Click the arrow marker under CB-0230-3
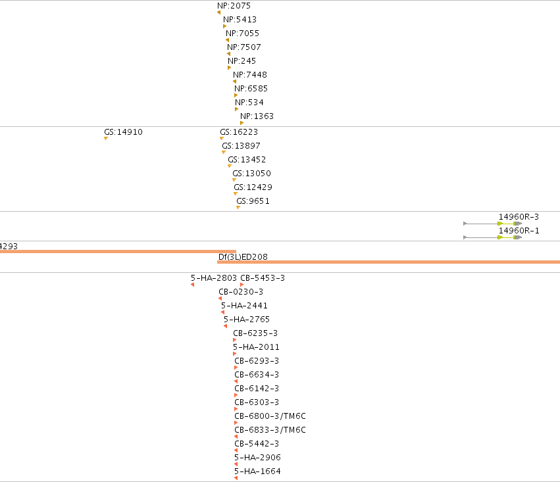This screenshot has width=560, height=482. pyautogui.click(x=220, y=299)
